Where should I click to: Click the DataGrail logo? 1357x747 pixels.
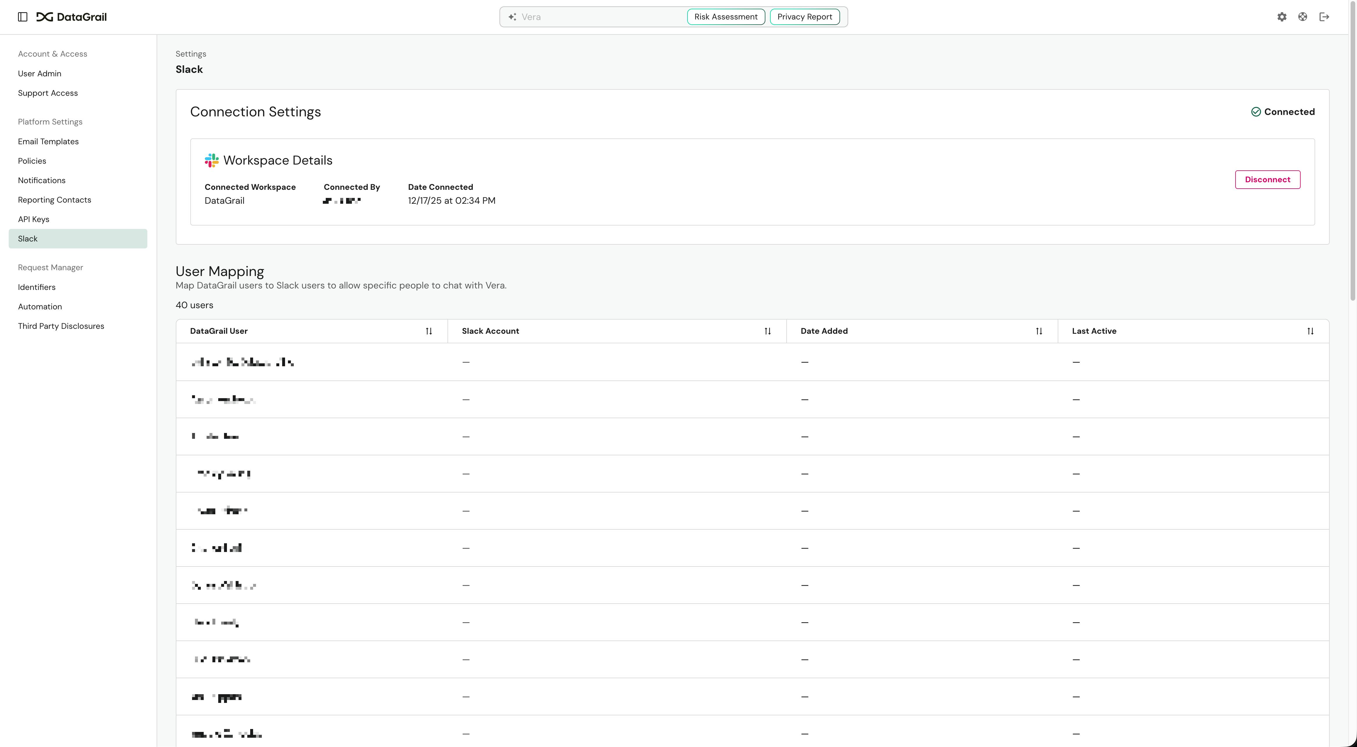[x=72, y=17]
